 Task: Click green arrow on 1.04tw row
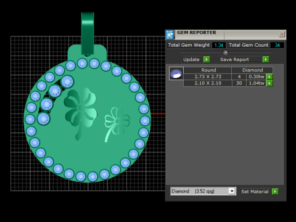269,83
